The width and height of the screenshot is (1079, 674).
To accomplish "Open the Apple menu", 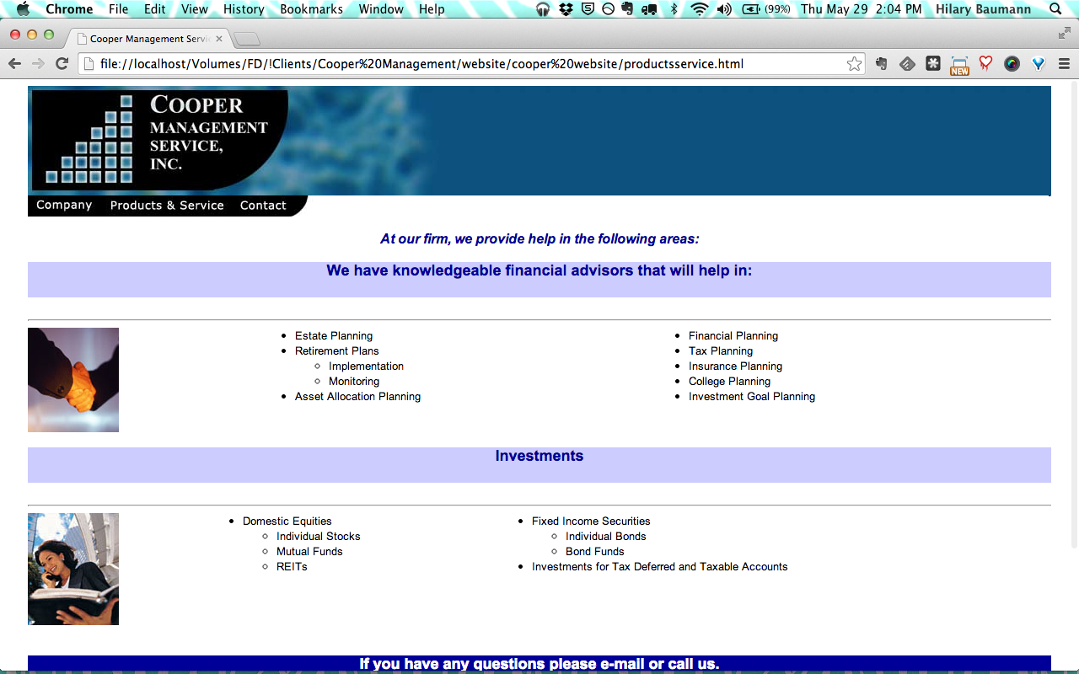I will [x=23, y=9].
